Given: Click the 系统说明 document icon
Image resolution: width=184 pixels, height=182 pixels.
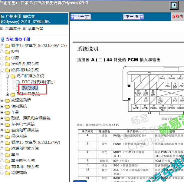Looking at the screenshot, I should point(18,88).
